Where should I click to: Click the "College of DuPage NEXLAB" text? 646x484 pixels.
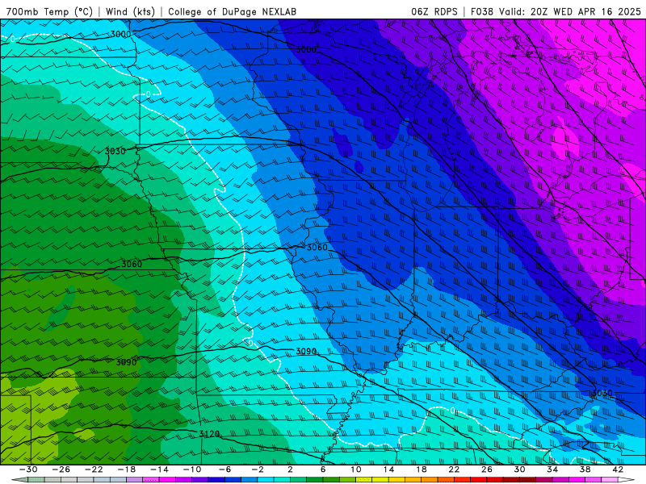[x=232, y=11]
